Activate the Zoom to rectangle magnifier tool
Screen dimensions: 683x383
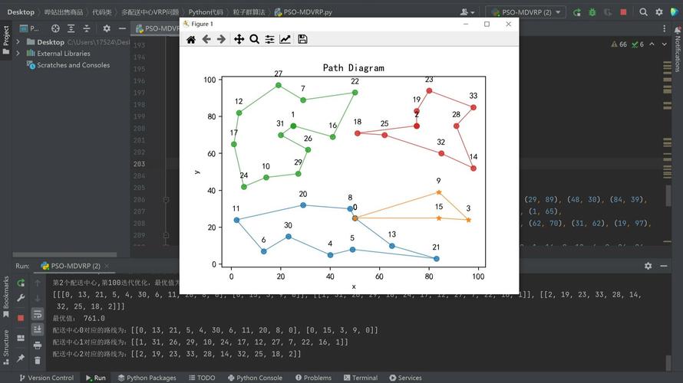[254, 40]
